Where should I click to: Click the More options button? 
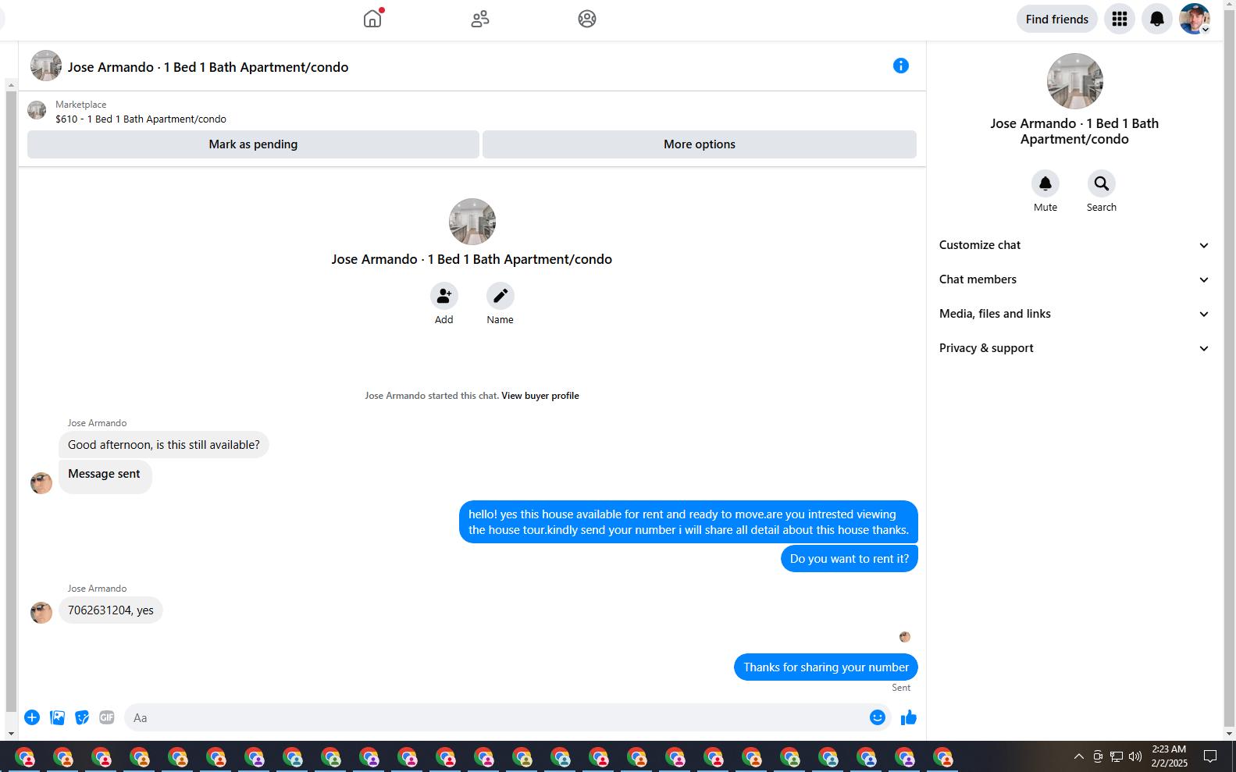pos(700,144)
